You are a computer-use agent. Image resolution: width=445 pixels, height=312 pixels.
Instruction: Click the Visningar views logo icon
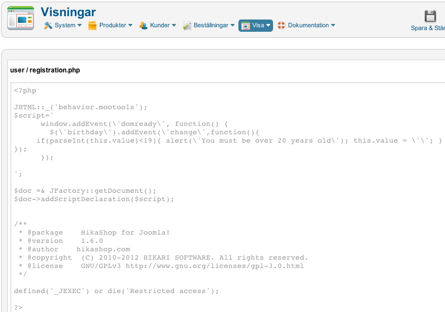(21, 18)
